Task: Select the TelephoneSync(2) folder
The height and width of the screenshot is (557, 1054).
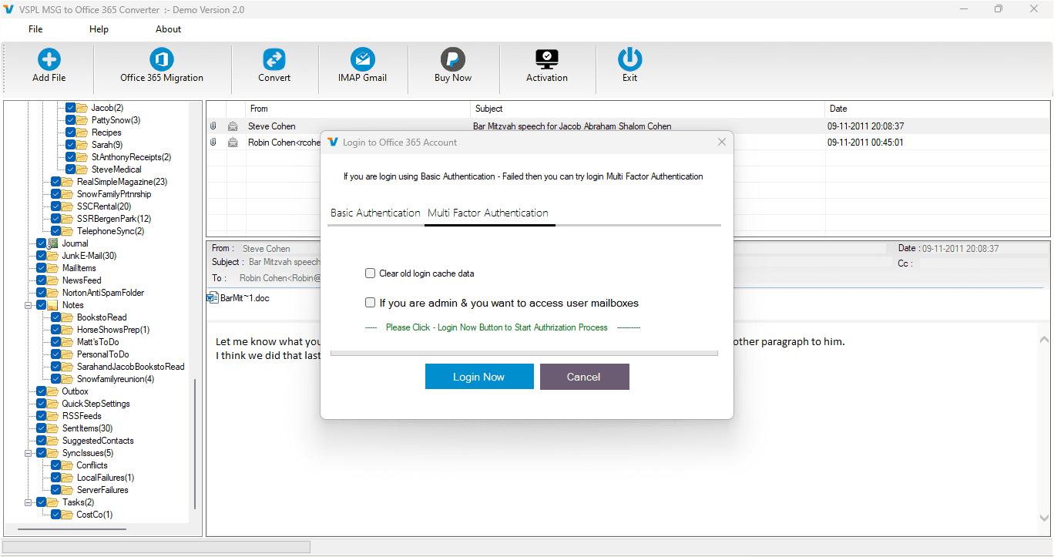Action: click(x=110, y=231)
